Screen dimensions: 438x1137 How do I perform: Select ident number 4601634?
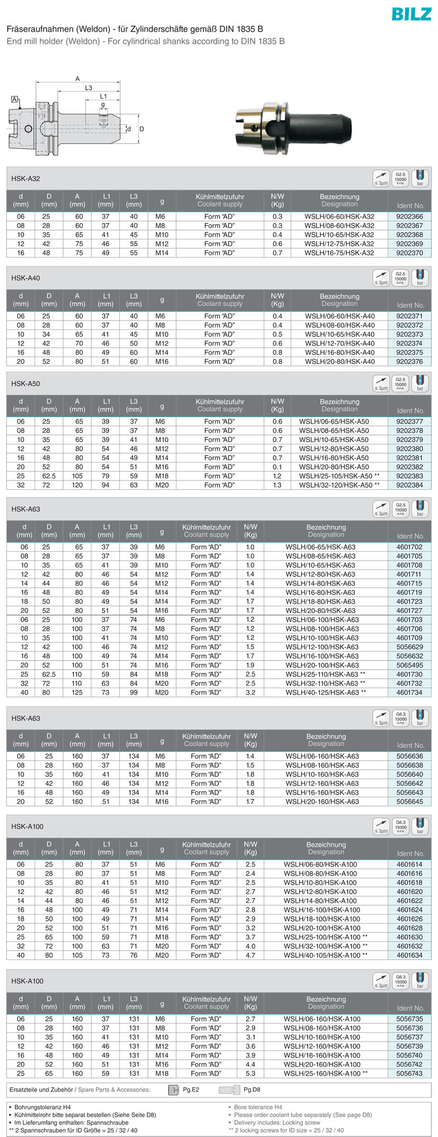pos(410,955)
